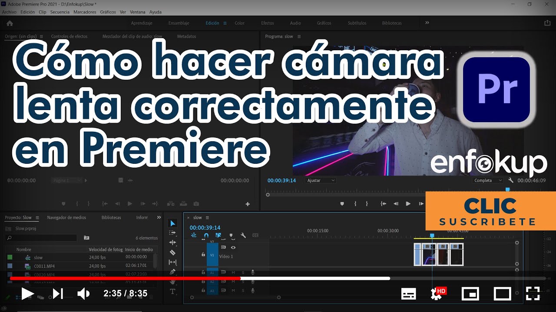Skip to next YouTube video
Image resolution: width=556 pixels, height=312 pixels.
(58, 294)
